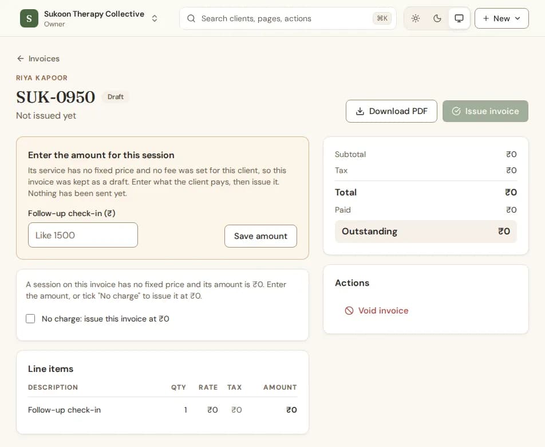Tick the No charge checkbox
This screenshot has width=545, height=447.
30,319
